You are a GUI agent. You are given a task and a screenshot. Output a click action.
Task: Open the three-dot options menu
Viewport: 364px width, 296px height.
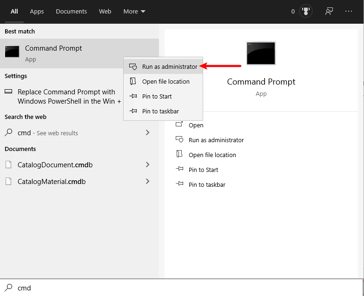[x=349, y=11]
